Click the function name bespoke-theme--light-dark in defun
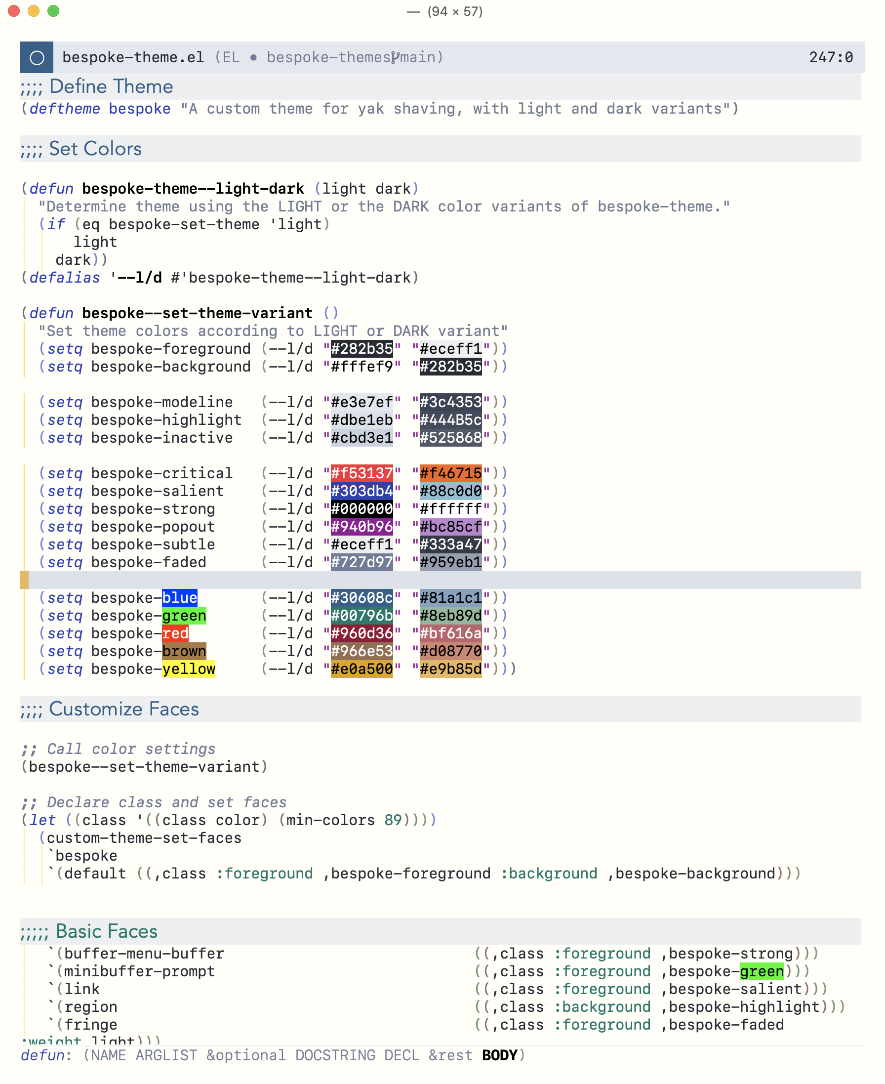Viewport: 885px width, 1084px height. click(193, 189)
